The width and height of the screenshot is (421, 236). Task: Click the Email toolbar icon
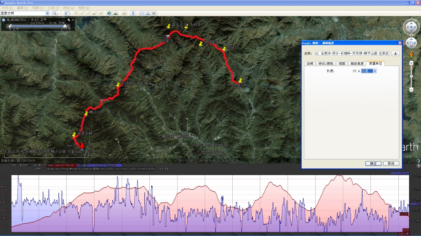coord(141,13)
